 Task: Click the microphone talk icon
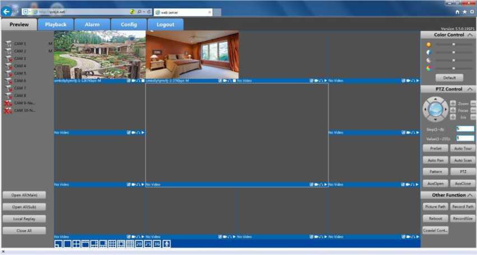(x=166, y=244)
